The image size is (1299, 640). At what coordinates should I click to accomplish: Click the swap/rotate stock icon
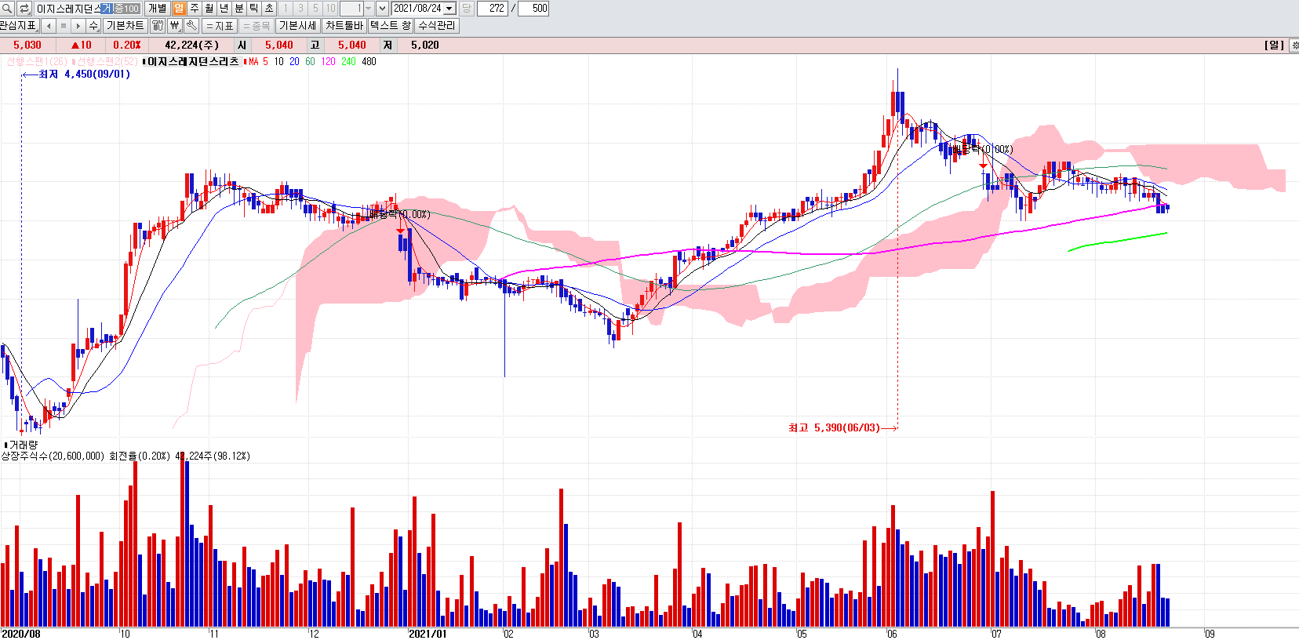(24, 8)
